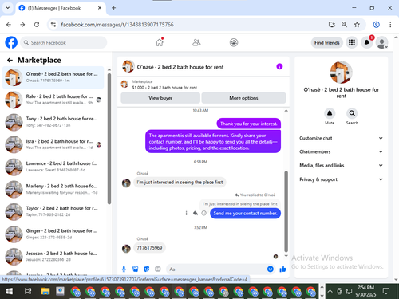This screenshot has width=399, height=299.
Task: Click the Facebook logo icon
Action: pyautogui.click(x=11, y=42)
